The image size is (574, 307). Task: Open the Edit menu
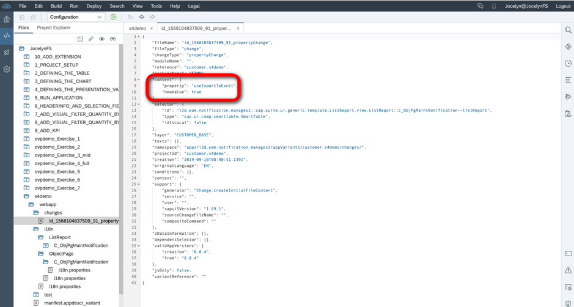pos(39,6)
